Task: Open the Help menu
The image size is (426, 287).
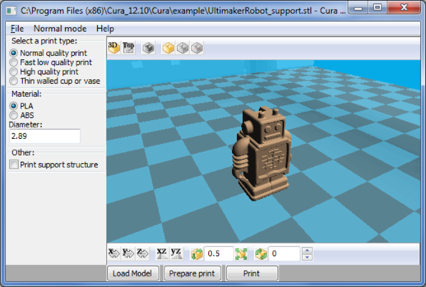Action: click(105, 29)
